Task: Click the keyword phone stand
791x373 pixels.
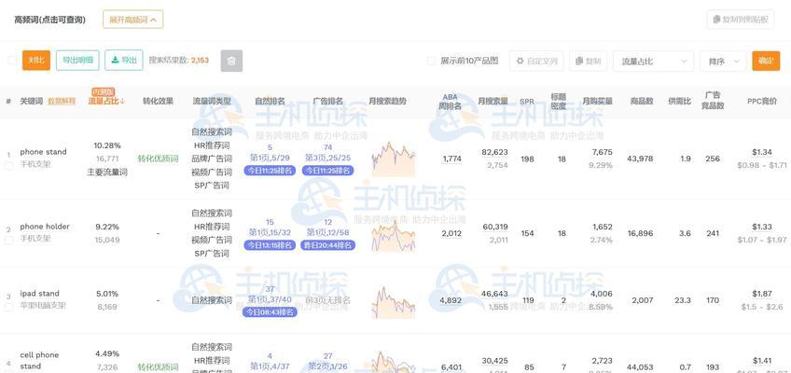Action: 44,152
